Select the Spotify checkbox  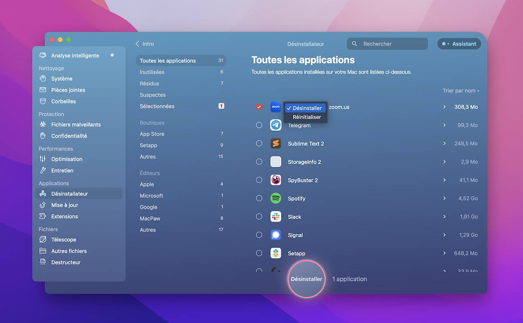point(259,198)
